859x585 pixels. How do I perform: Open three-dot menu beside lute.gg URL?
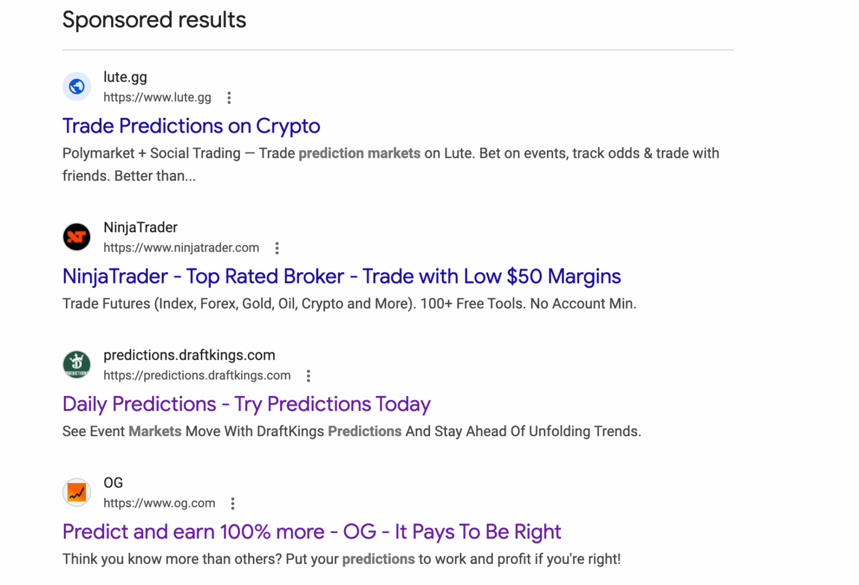coord(229,98)
